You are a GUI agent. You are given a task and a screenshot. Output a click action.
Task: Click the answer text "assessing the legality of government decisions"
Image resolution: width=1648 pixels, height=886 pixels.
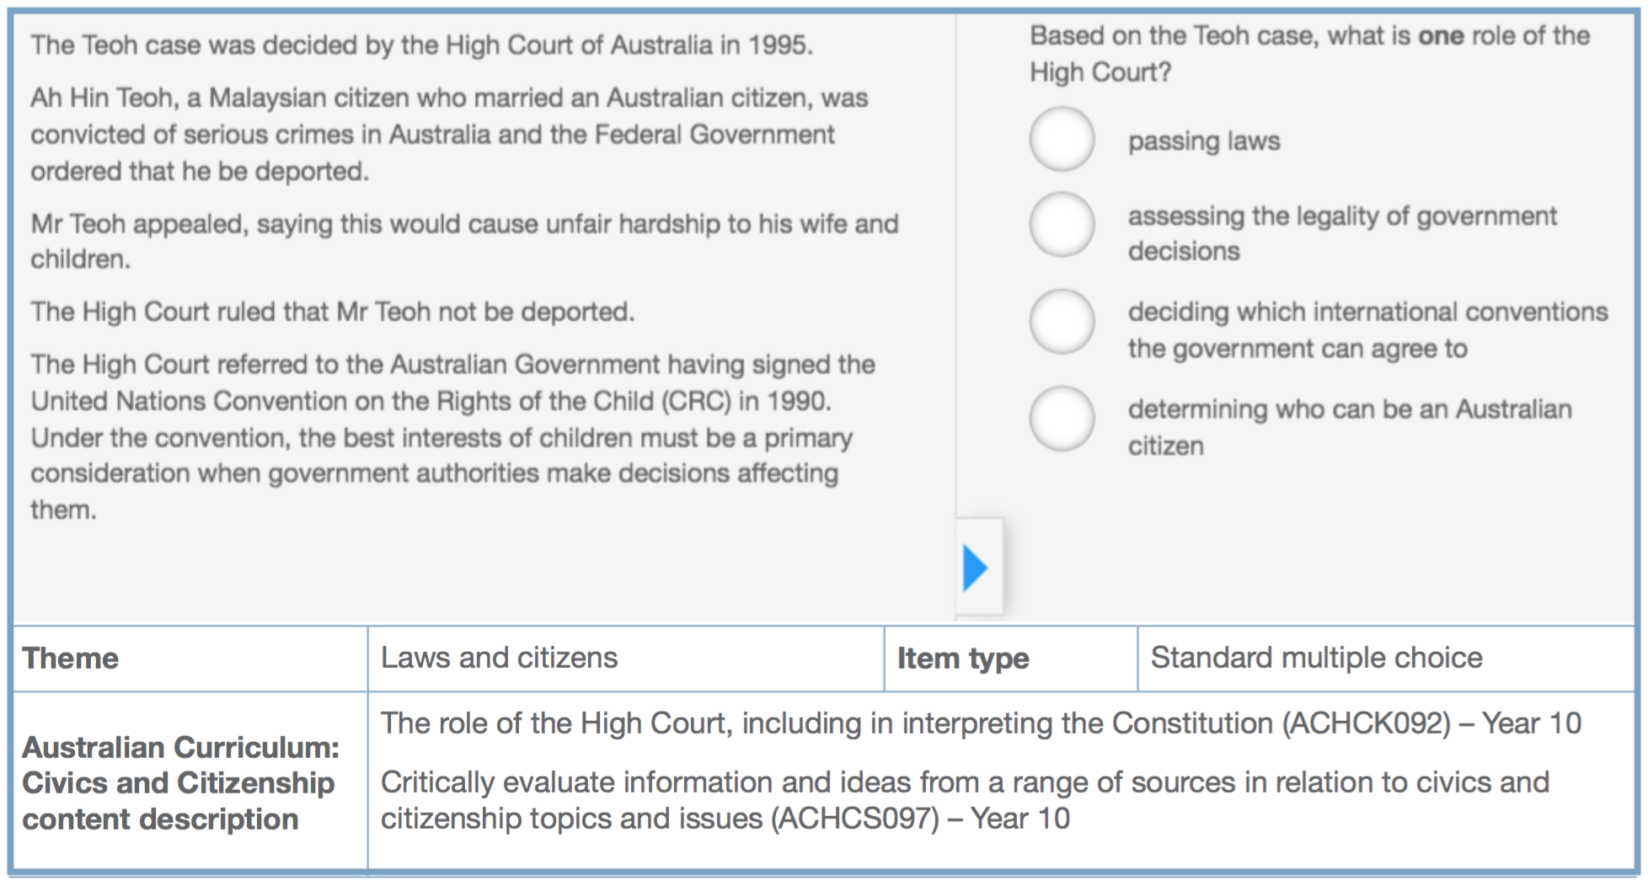pyautogui.click(x=1342, y=233)
